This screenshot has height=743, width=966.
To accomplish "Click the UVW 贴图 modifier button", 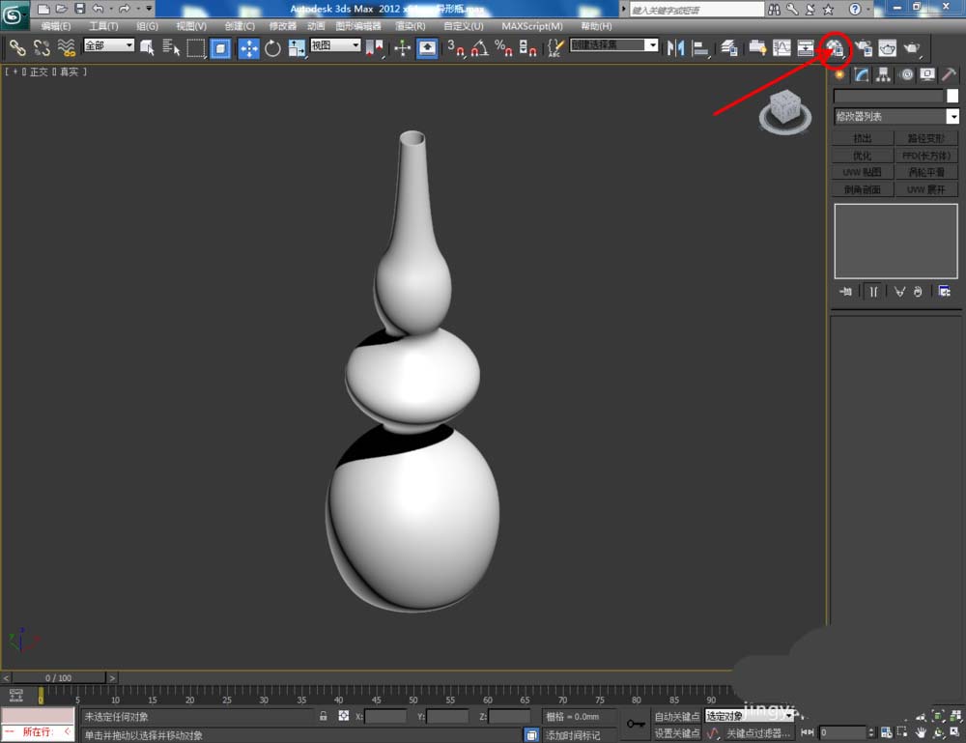I will click(x=862, y=172).
